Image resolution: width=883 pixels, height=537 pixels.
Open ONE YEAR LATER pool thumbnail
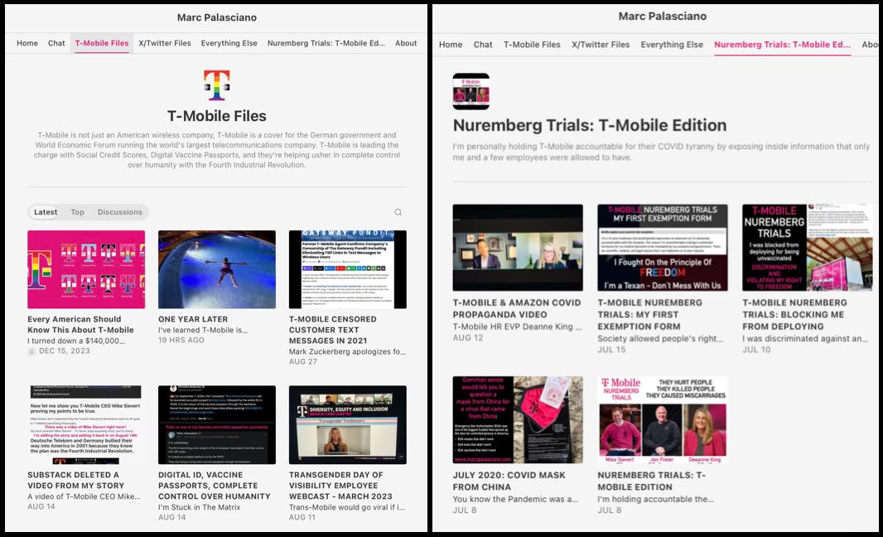coord(217,269)
